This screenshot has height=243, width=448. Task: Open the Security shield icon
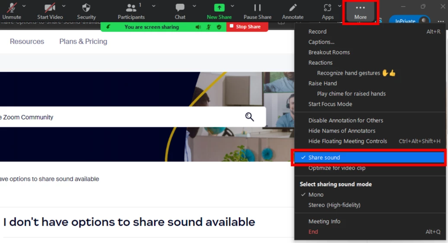point(86,7)
